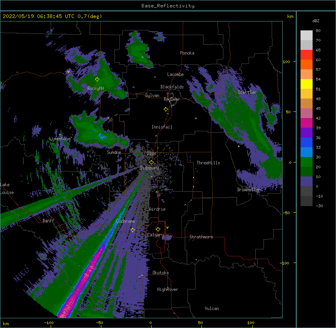Select the blue 33-36 dBZ swatch
The image size is (336, 328).
coord(306,142)
